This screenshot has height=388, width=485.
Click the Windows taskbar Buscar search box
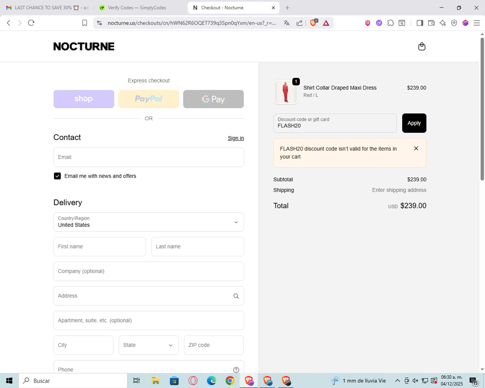coord(73,381)
